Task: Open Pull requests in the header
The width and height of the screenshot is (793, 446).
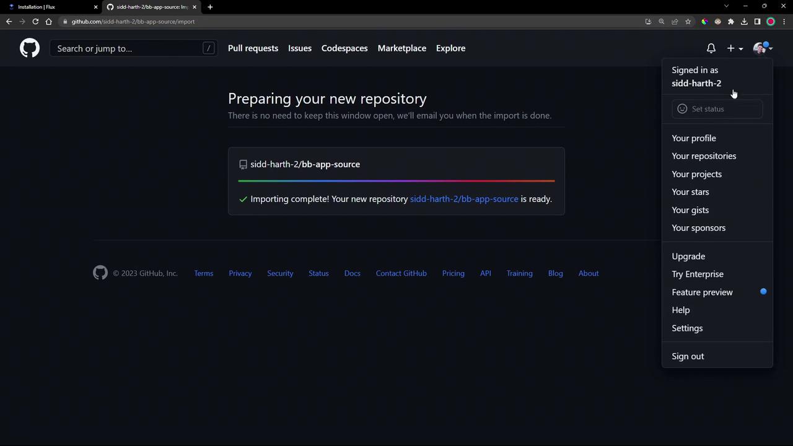Action: [253, 48]
